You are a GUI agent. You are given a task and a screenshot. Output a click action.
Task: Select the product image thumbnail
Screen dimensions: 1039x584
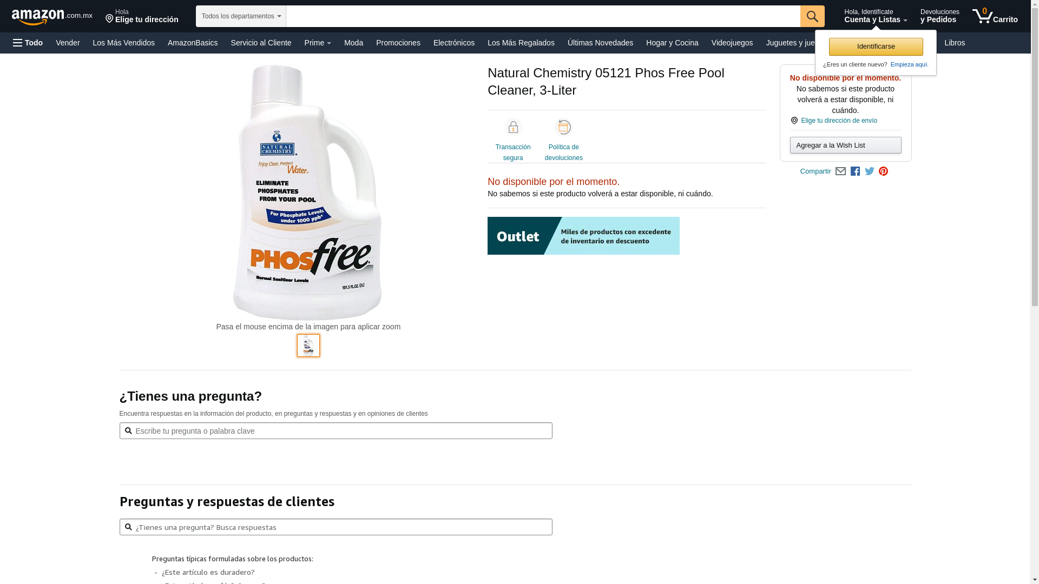point(308,346)
